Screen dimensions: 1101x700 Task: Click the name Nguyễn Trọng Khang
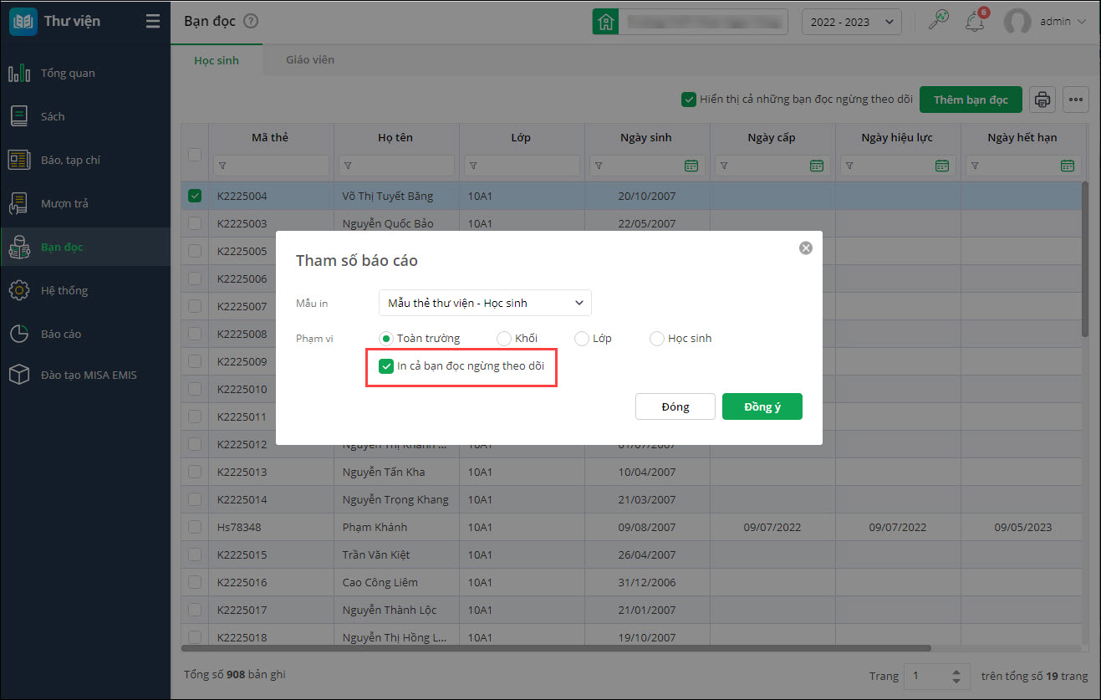[x=395, y=499]
